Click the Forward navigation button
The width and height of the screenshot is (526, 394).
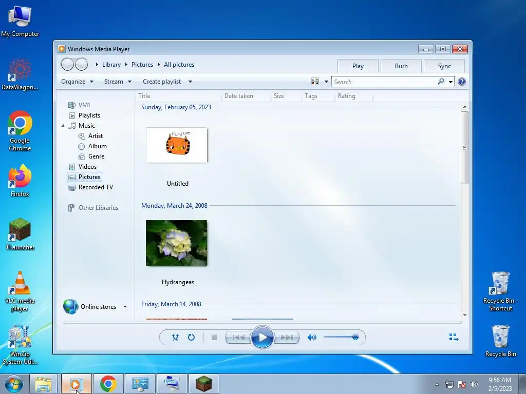(x=82, y=64)
